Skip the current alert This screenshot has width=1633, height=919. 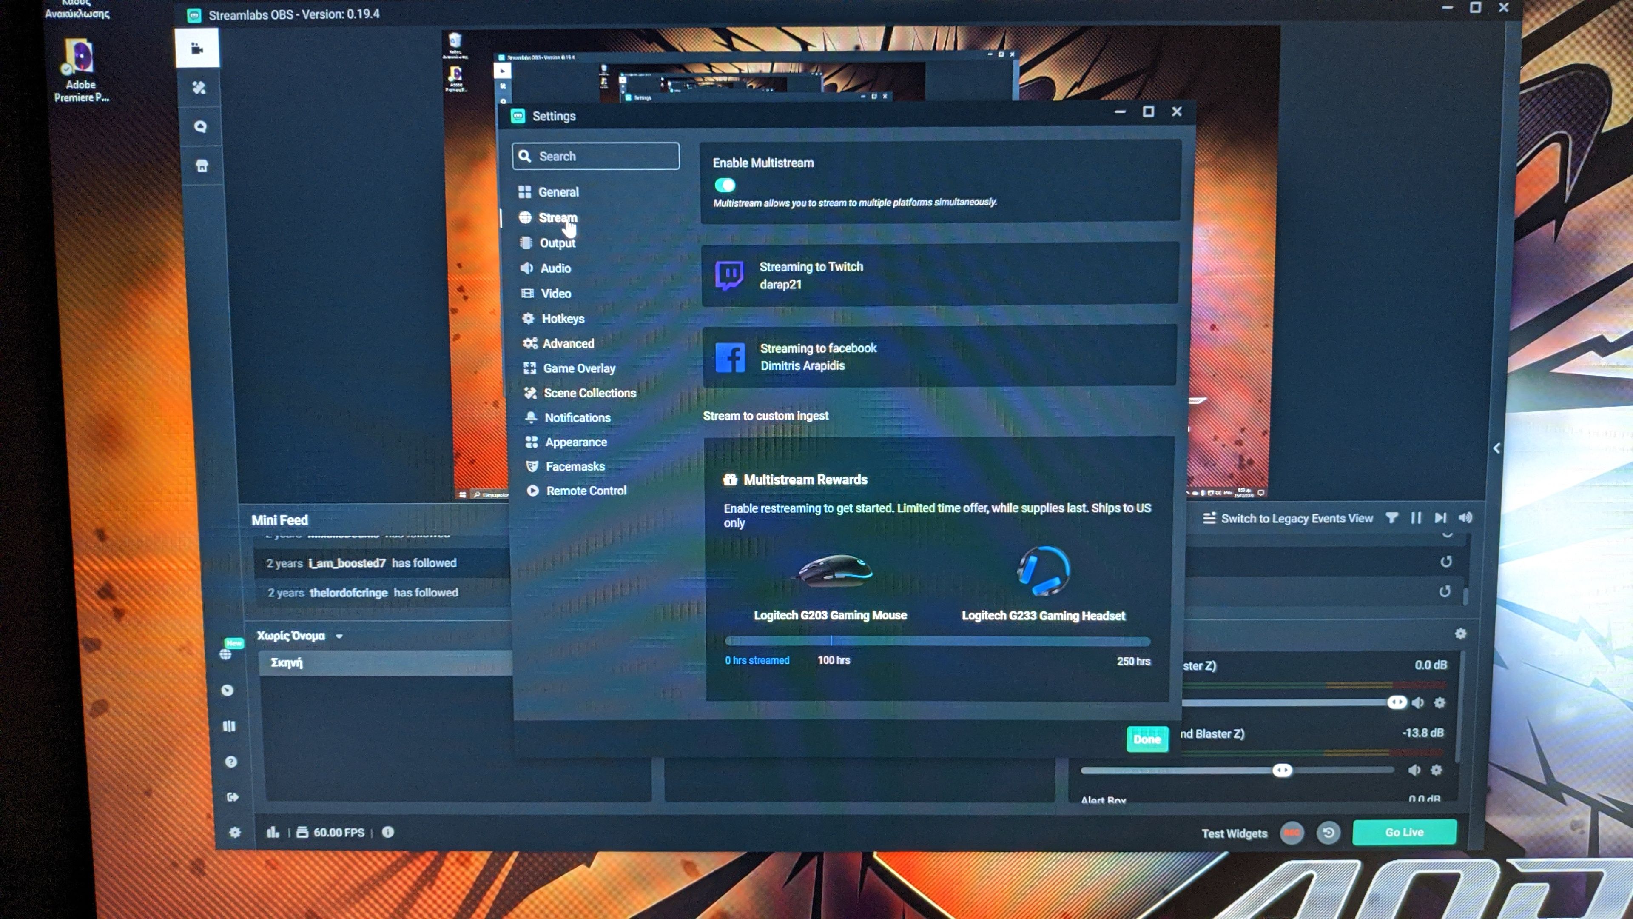pyautogui.click(x=1441, y=518)
